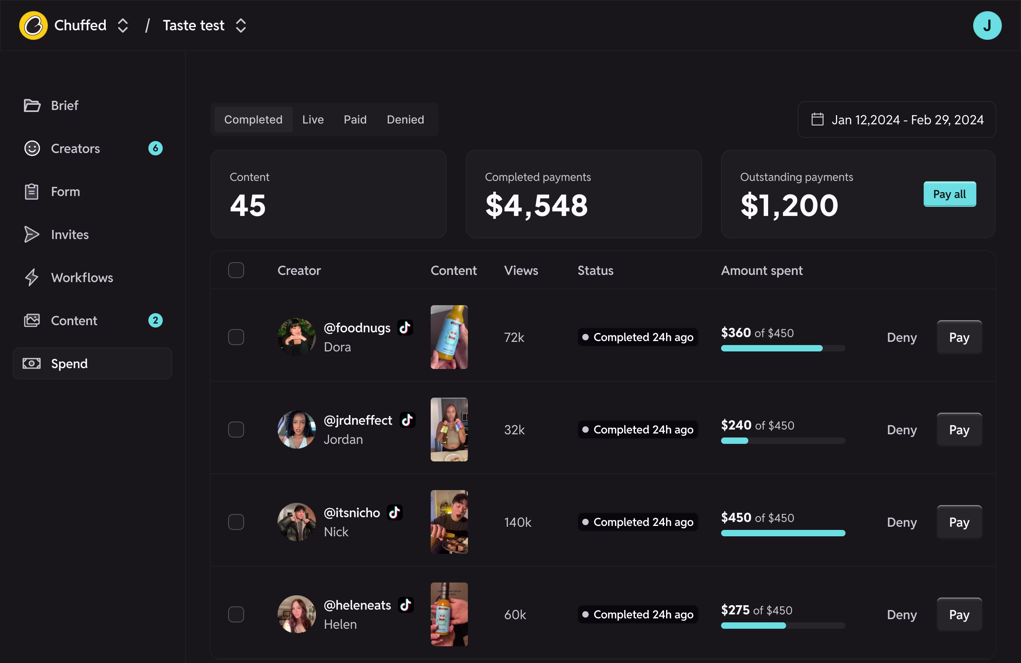Image resolution: width=1021 pixels, height=663 pixels.
Task: Check the checkbox for @foodnugs row
Action: (x=236, y=337)
